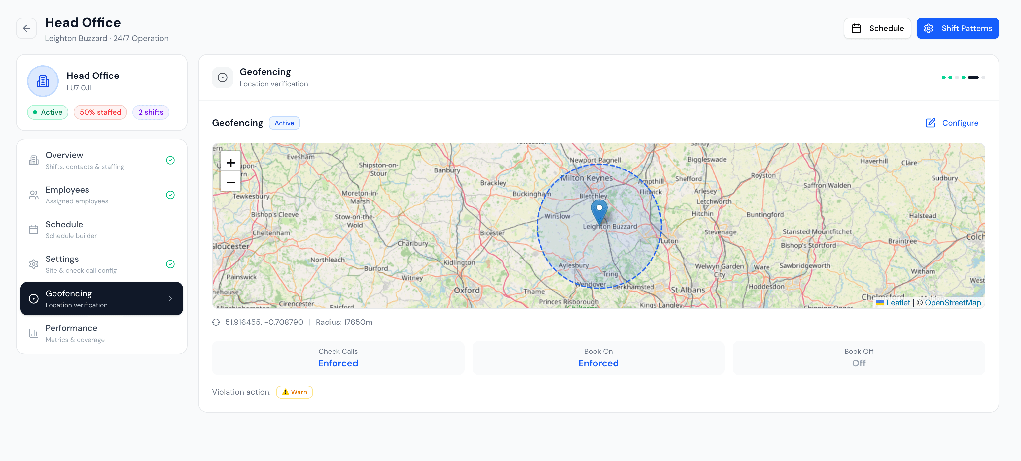The width and height of the screenshot is (1021, 461).
Task: Click the gear icon on Shift Patterns
Action: [x=929, y=28]
